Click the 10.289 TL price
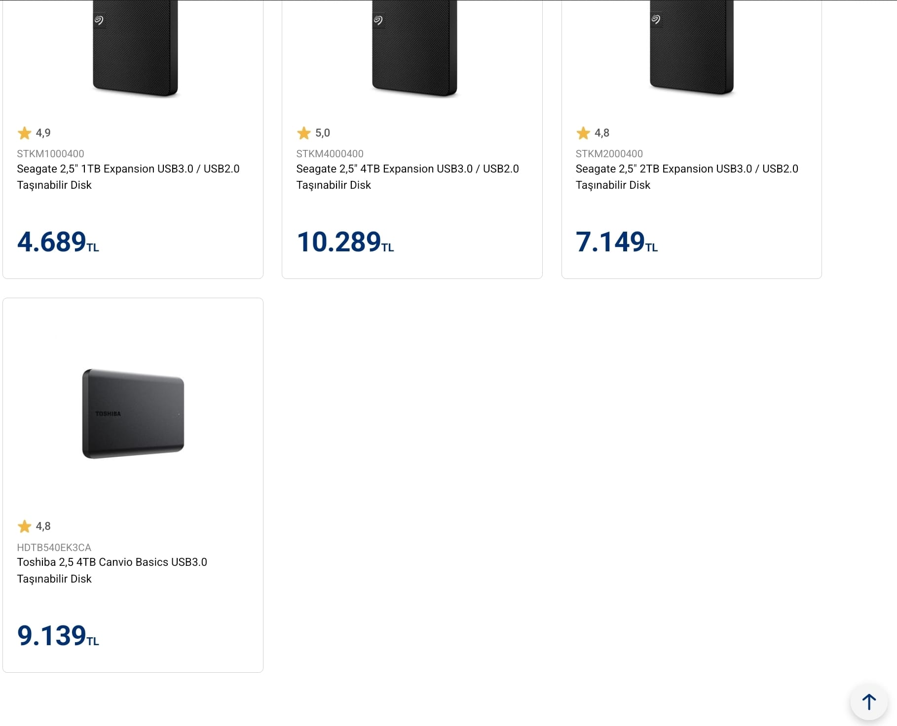Viewport: 897px width, 726px height. coord(345,242)
